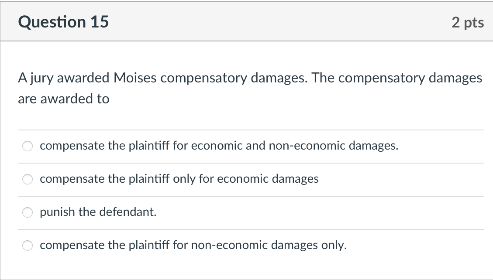
Task: Click the radio button beside the first answer
Action: (28, 146)
